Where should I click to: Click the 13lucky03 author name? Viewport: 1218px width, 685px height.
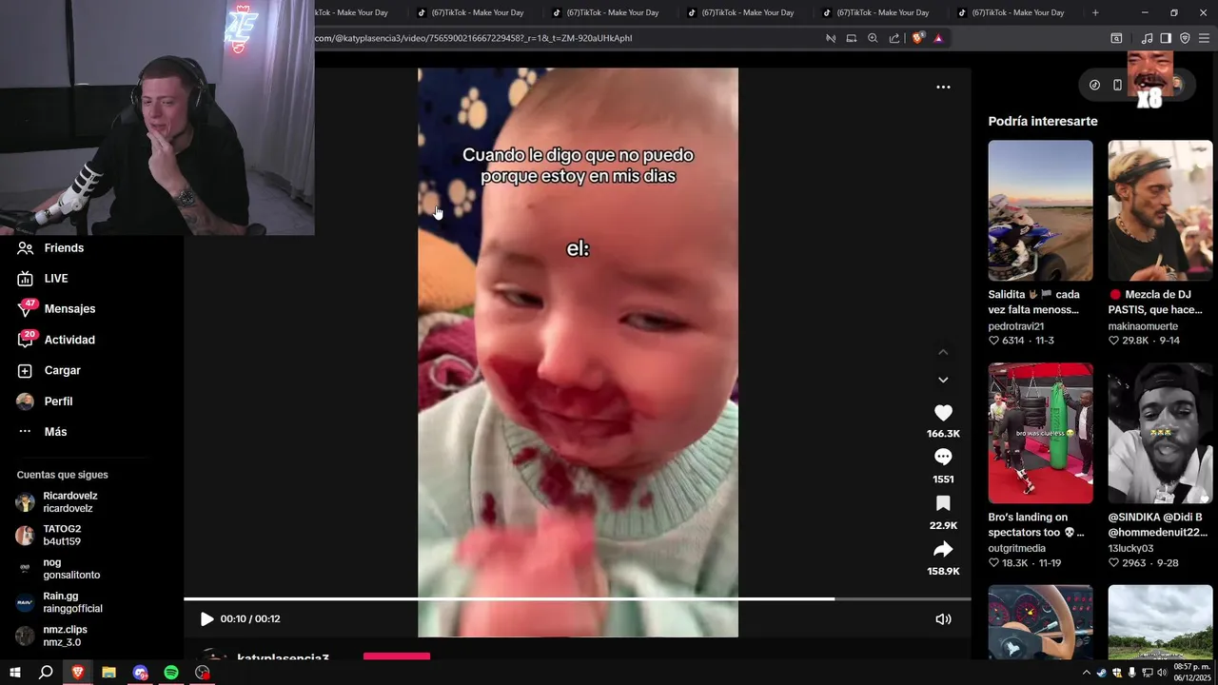(x=1130, y=548)
